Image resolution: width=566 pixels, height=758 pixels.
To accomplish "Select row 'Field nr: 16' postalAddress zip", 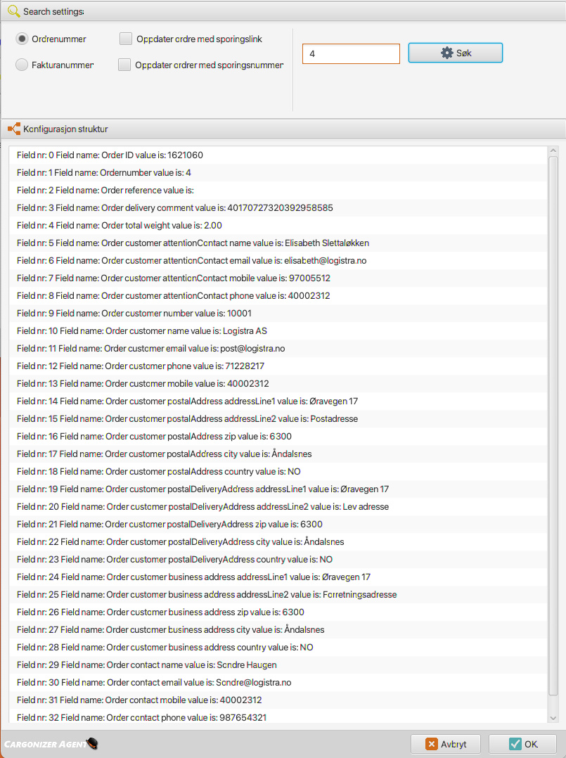I will (x=278, y=437).
